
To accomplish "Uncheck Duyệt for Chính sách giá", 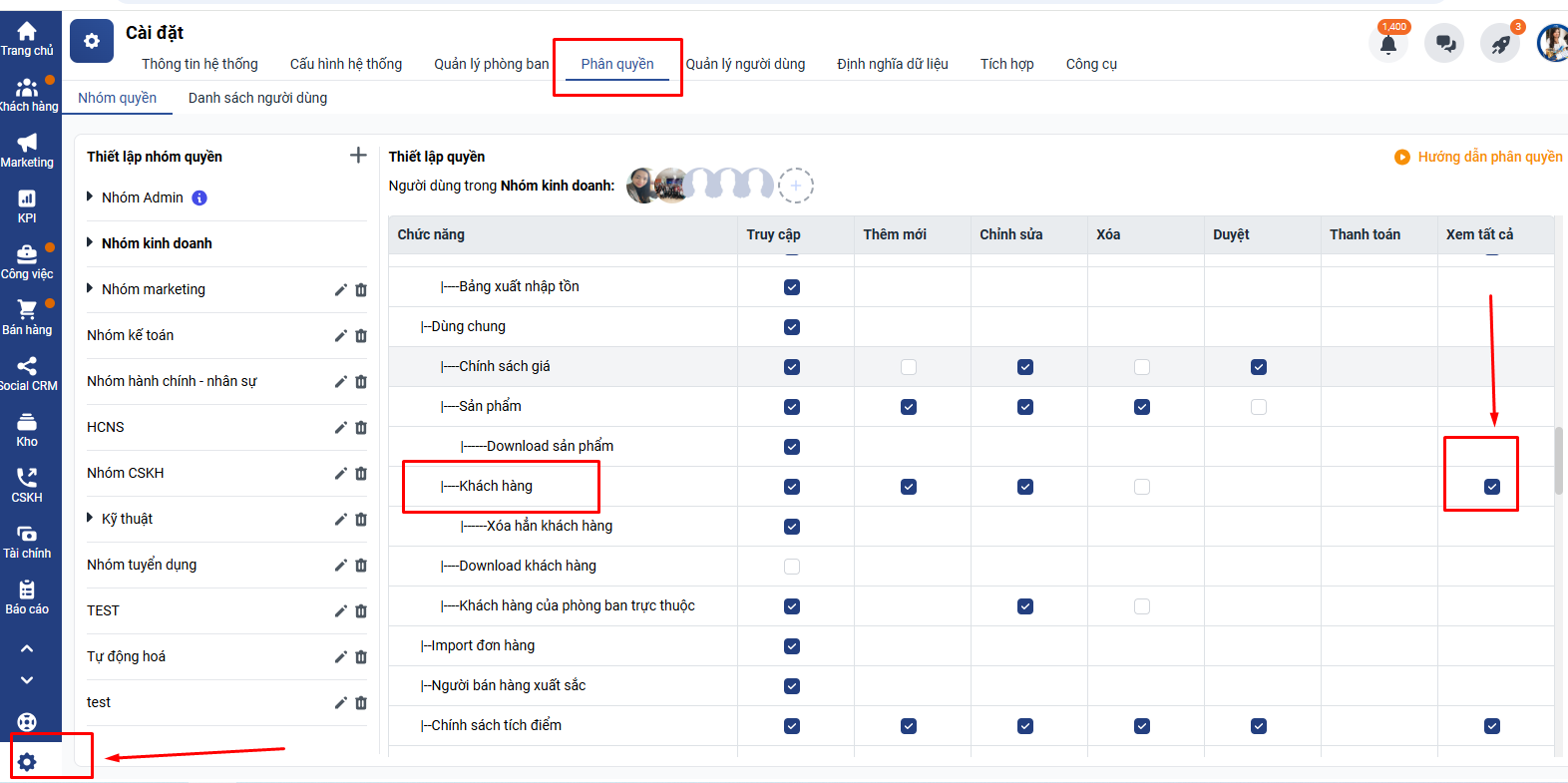I will tap(1259, 367).
